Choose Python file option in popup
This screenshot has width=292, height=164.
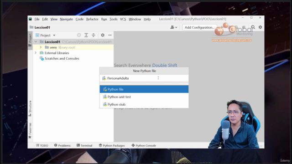coord(144,89)
